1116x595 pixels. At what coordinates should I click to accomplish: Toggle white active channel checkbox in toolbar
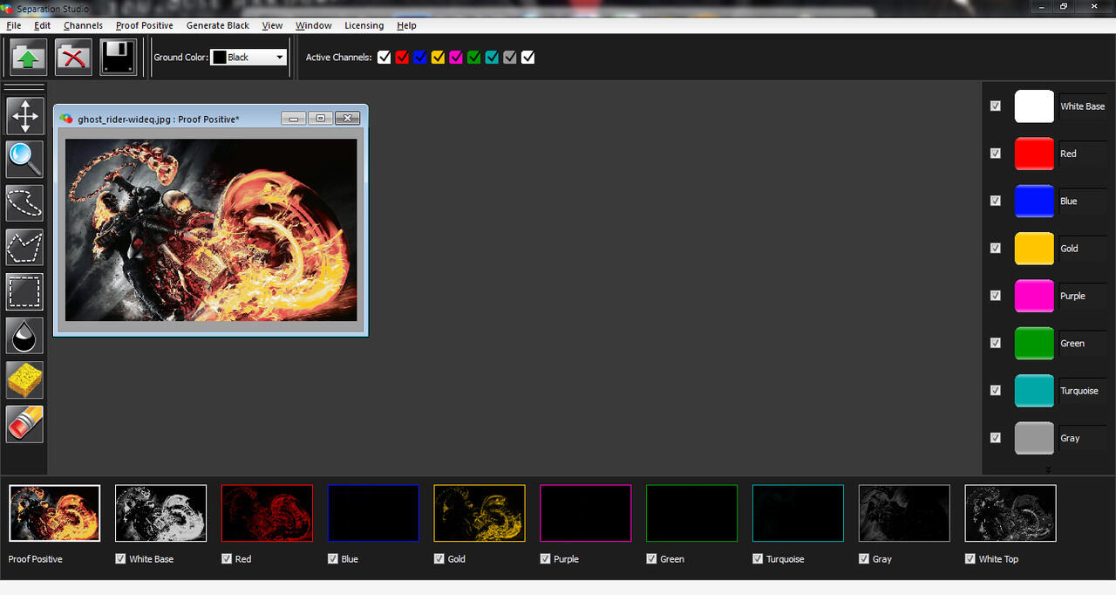[x=384, y=58]
